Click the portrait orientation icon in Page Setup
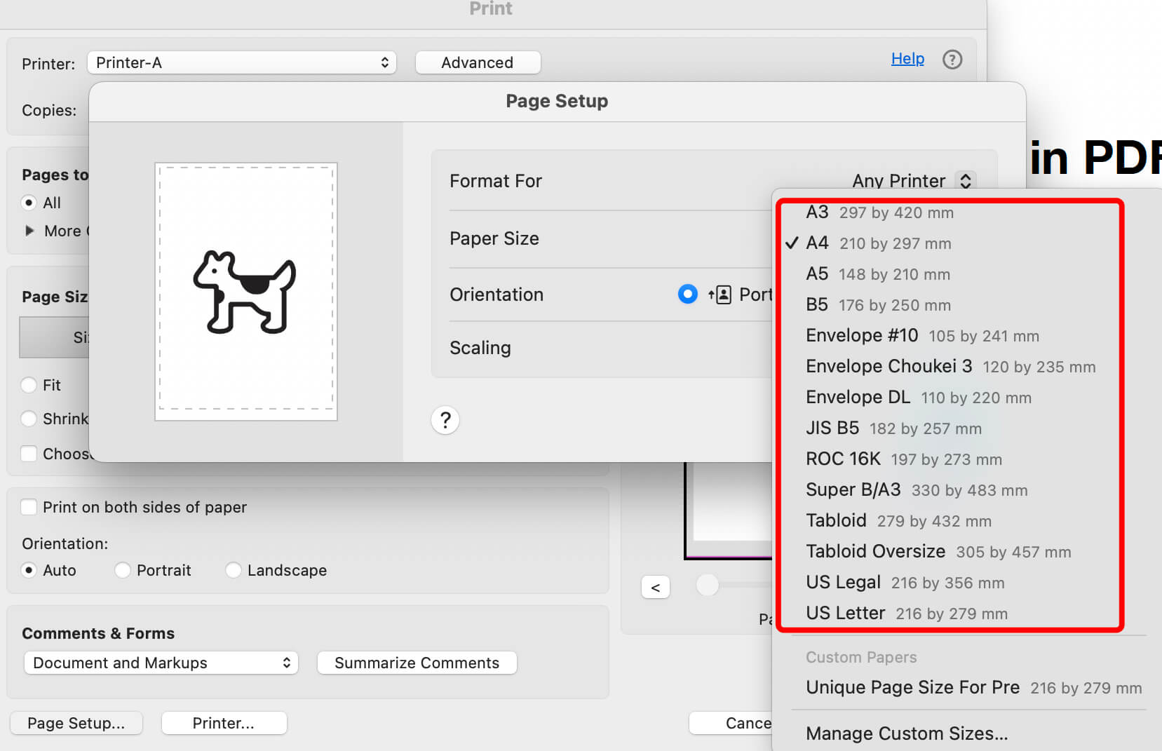This screenshot has width=1162, height=751. 720,295
